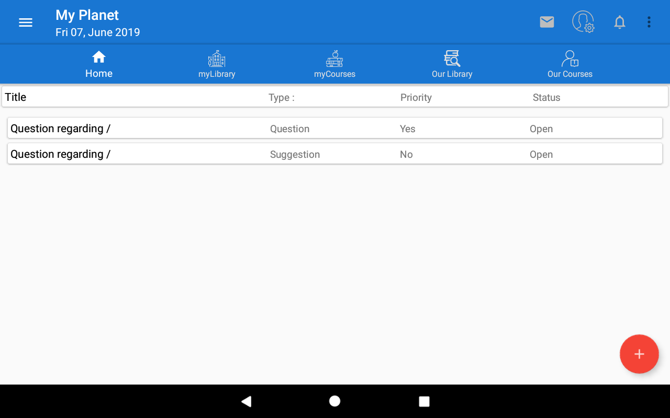This screenshot has width=670, height=418.
Task: Open recent apps with the square button
Action: [x=424, y=401]
